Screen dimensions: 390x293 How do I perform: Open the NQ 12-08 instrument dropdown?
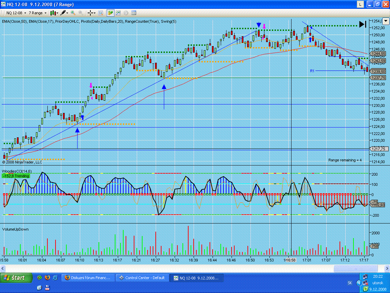pos(15,13)
